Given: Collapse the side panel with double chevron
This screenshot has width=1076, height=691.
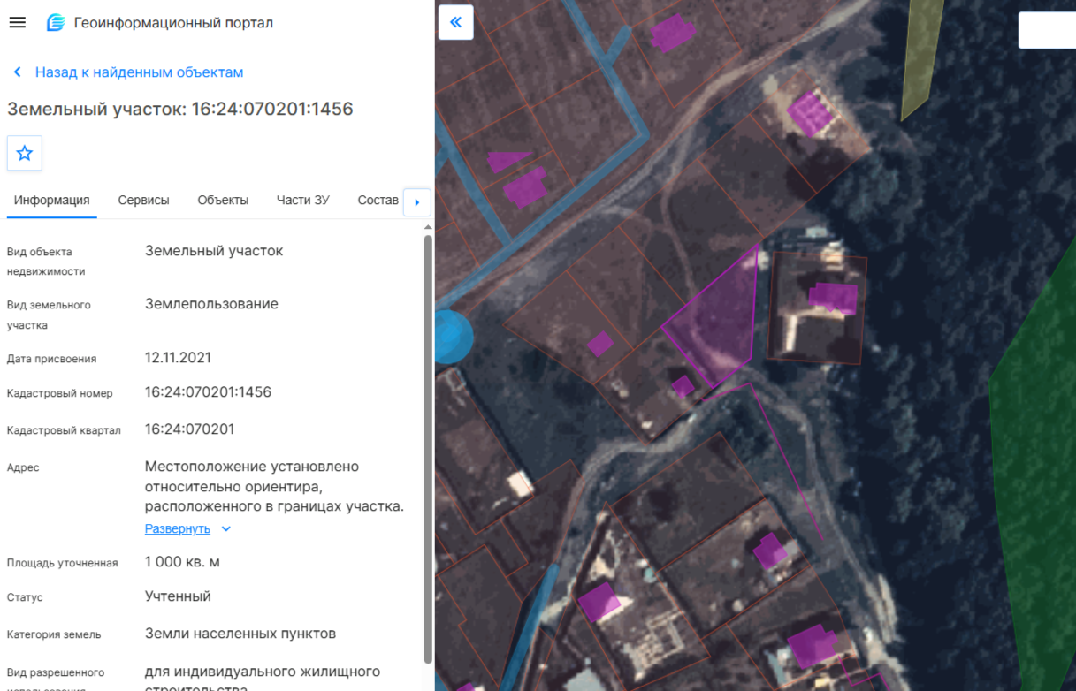Looking at the screenshot, I should coord(456,22).
